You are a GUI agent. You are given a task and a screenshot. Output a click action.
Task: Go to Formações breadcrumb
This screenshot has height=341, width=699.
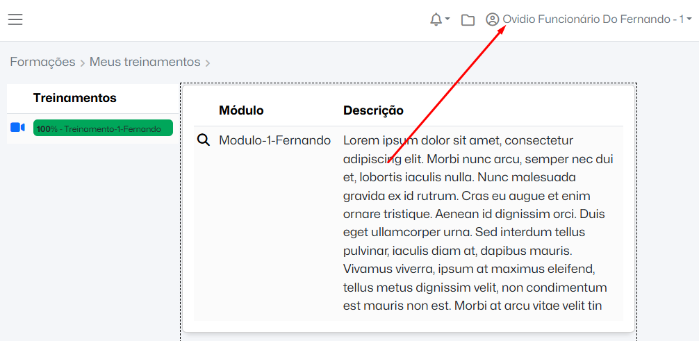(42, 62)
